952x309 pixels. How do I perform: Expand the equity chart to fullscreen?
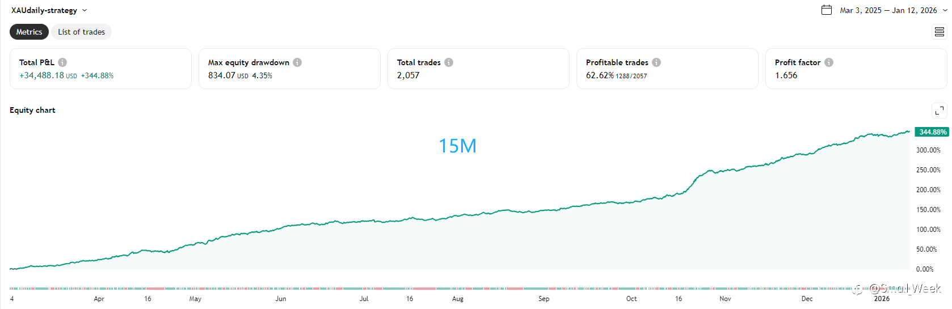940,110
